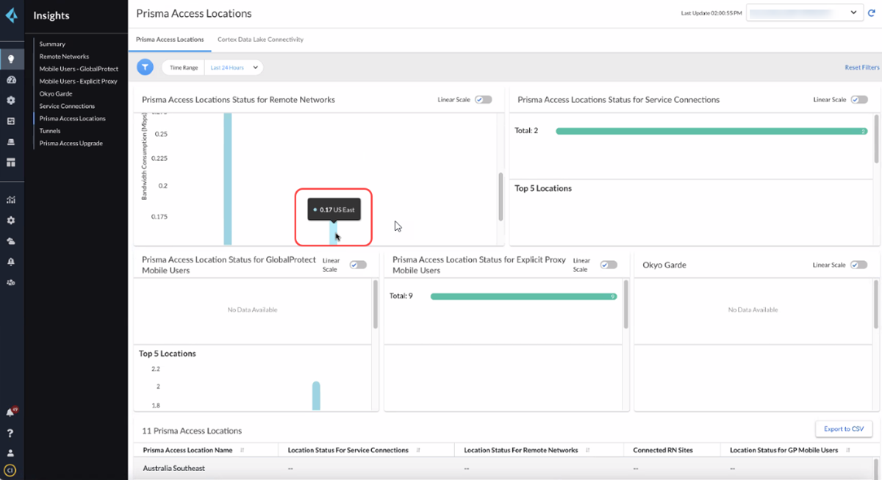The image size is (882, 480).
Task: Sort by Prisma Access Location Name column
Action: pyautogui.click(x=243, y=450)
